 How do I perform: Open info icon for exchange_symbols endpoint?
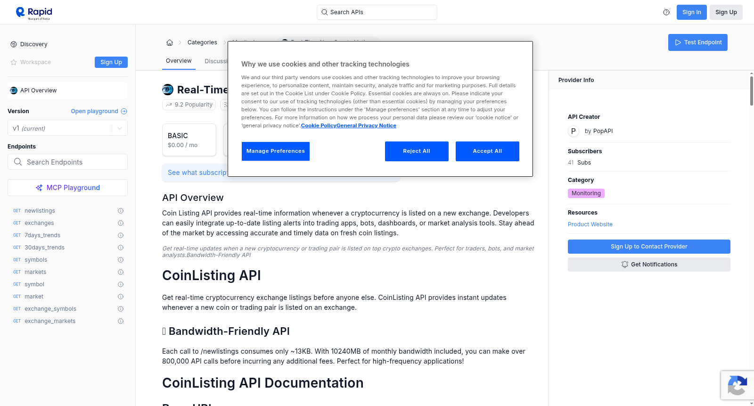[121, 309]
